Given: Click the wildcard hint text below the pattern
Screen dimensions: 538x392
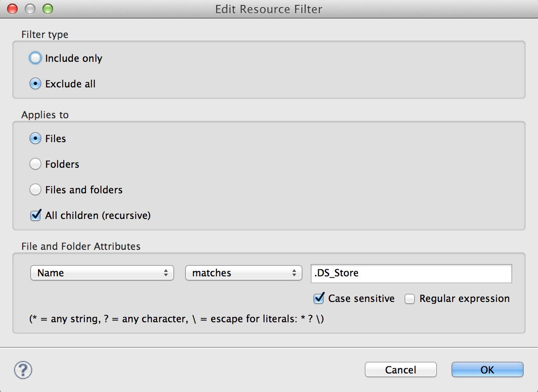Looking at the screenshot, I should tap(173, 319).
